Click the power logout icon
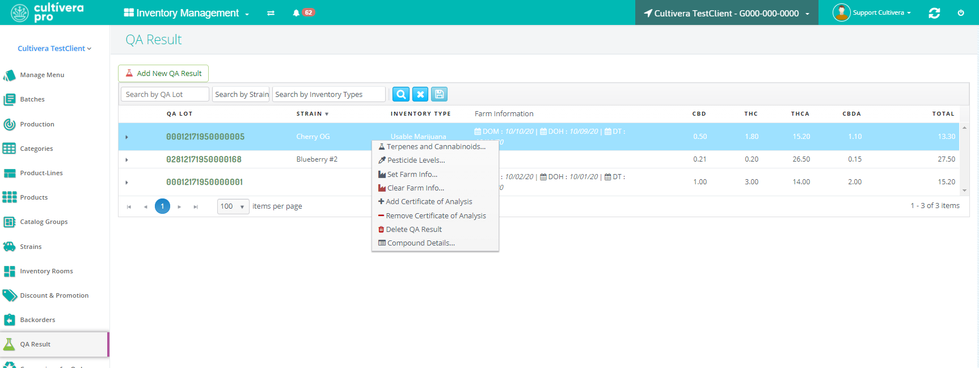Image resolution: width=979 pixels, height=368 pixels. pyautogui.click(x=961, y=12)
